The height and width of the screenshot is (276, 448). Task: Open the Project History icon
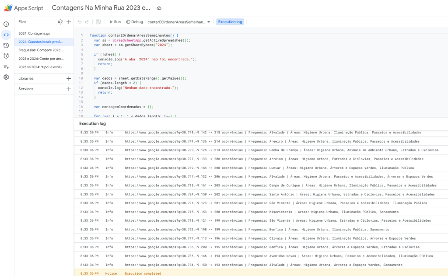pyautogui.click(x=6, y=45)
